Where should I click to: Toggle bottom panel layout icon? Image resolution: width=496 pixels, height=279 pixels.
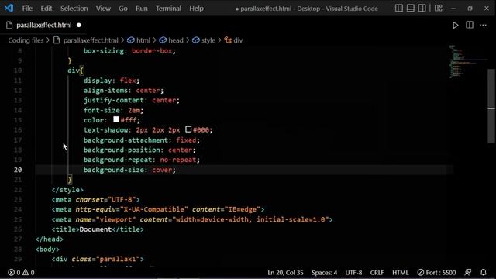pos(411,9)
